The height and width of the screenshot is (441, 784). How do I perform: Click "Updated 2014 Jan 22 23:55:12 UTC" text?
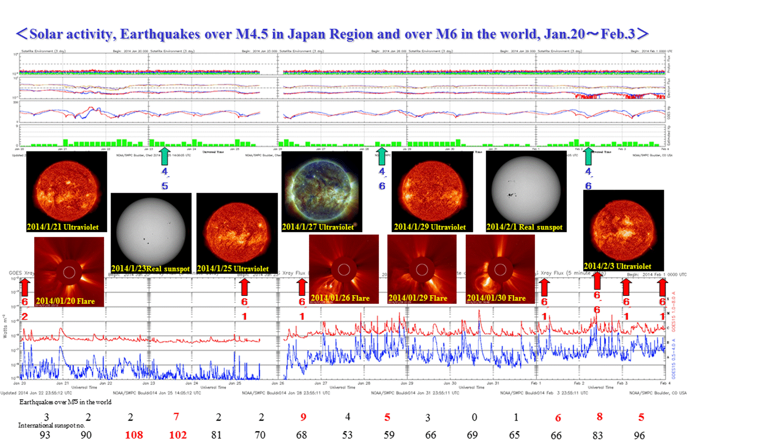(x=36, y=393)
